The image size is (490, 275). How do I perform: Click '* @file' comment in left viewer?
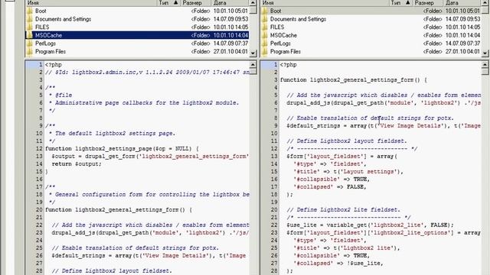[60, 95]
